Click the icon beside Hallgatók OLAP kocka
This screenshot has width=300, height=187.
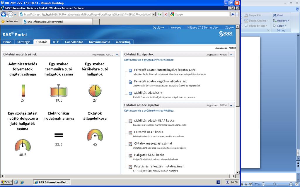coord(130,155)
